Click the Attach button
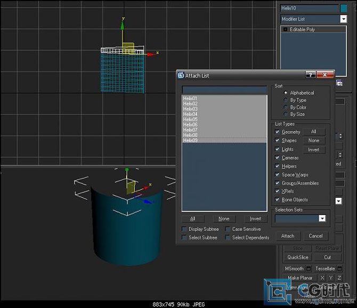Image resolution: width=357 pixels, height=308 pixels. [288, 236]
